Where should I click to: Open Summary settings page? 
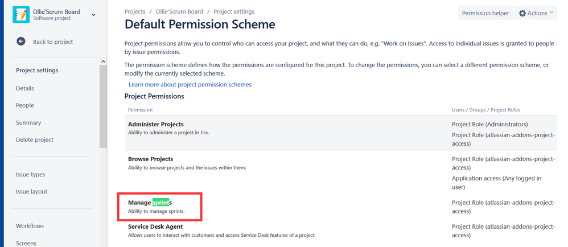coord(28,122)
